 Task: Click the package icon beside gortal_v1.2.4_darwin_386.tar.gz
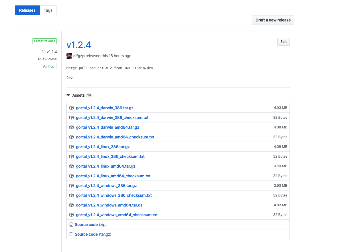tap(71, 108)
